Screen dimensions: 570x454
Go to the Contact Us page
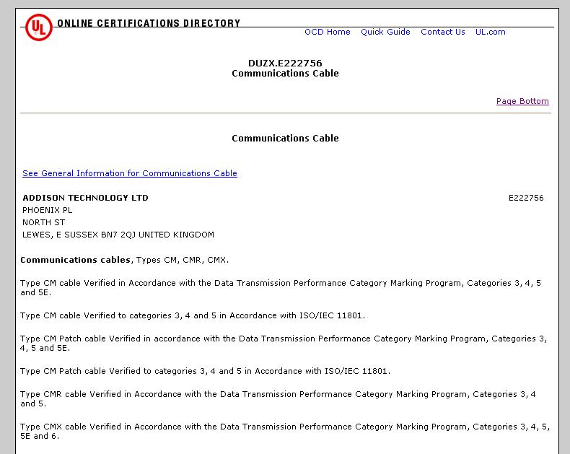click(x=443, y=32)
